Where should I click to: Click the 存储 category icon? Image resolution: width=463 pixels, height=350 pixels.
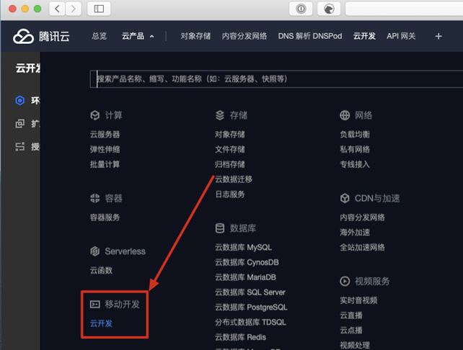tap(220, 115)
